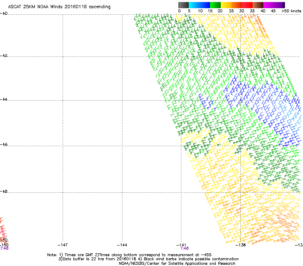The height and width of the screenshot is (266, 303).
Task: Click the '-46' latitude axis label
Action: click(4, 144)
